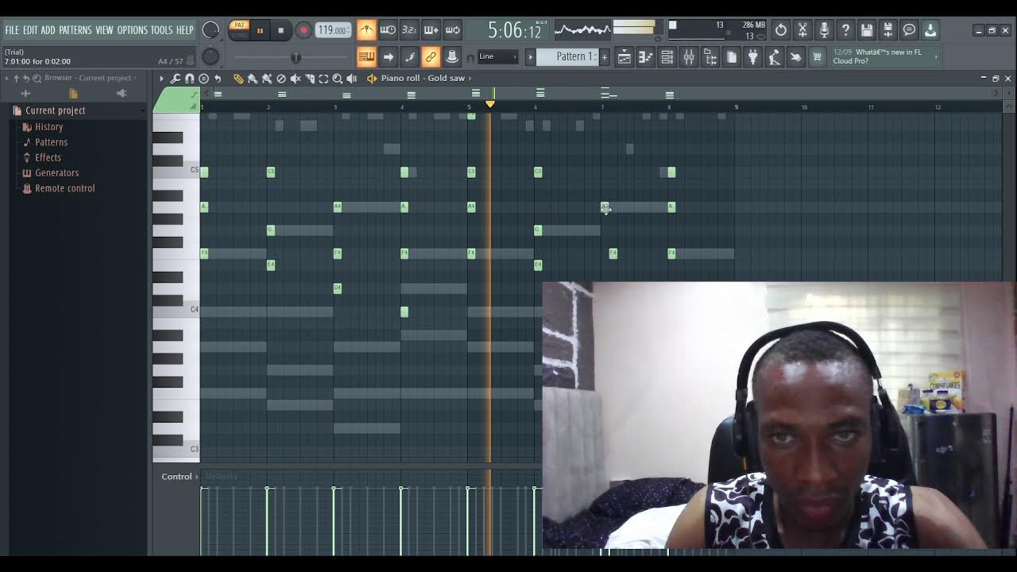Toggle auto scrolling arrow button
Screen dimensions: 1017x572
388,56
